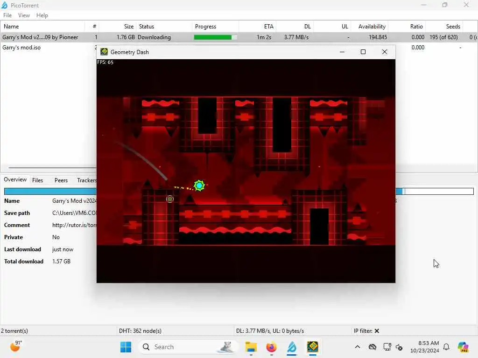The width and height of the screenshot is (478, 358).
Task: Click the Last download value just now
Action: (x=63, y=249)
